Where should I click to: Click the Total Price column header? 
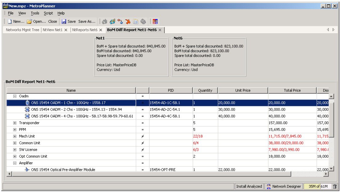292,90
